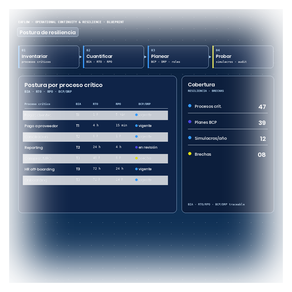292x292 pixels.
Task: Open step 04 Probar card
Action: click(x=243, y=57)
